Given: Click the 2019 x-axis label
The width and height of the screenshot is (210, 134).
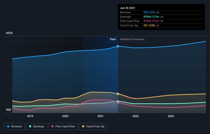Looking at the screenshot, I should 30,116.
